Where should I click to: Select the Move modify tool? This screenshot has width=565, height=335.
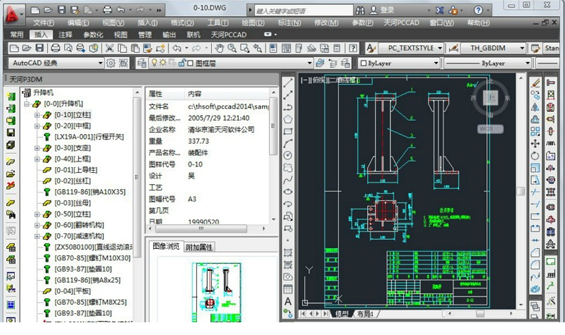(535, 144)
